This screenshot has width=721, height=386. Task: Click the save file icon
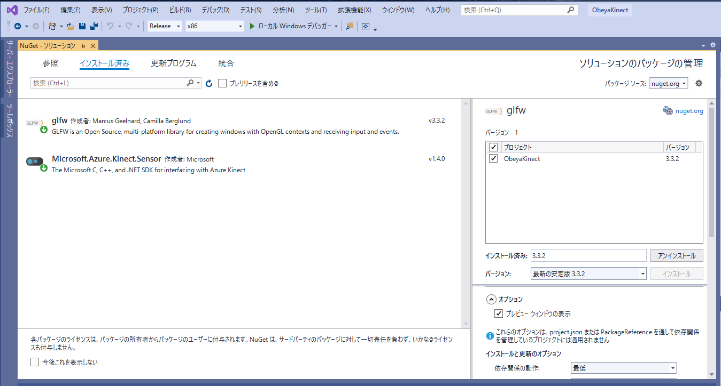tap(82, 26)
